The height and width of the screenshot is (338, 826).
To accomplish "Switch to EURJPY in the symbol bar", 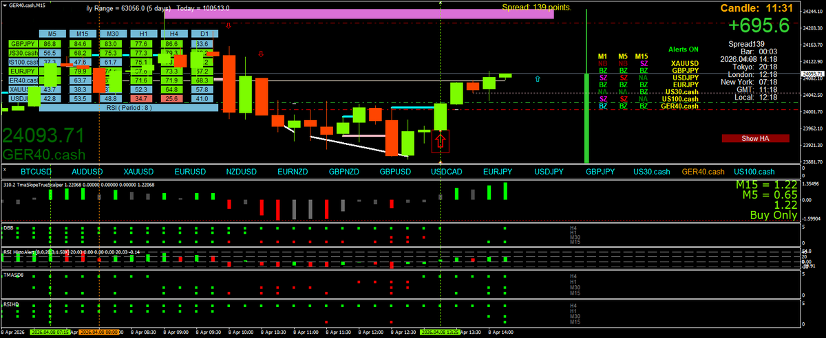I will point(498,172).
